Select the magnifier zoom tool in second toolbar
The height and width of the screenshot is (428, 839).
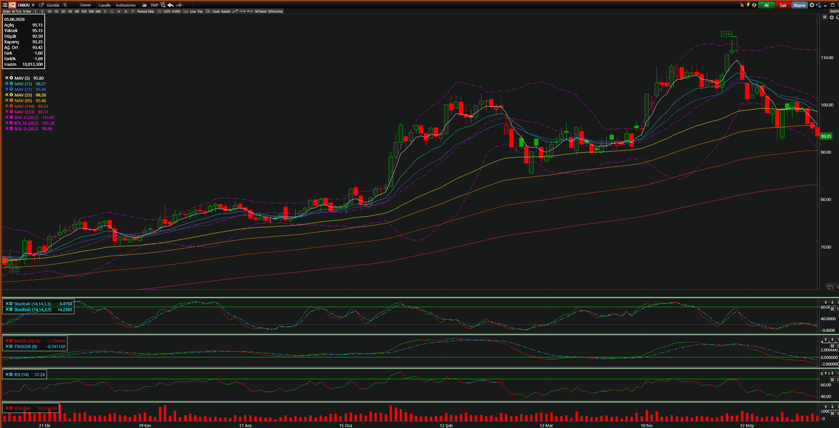click(208, 11)
